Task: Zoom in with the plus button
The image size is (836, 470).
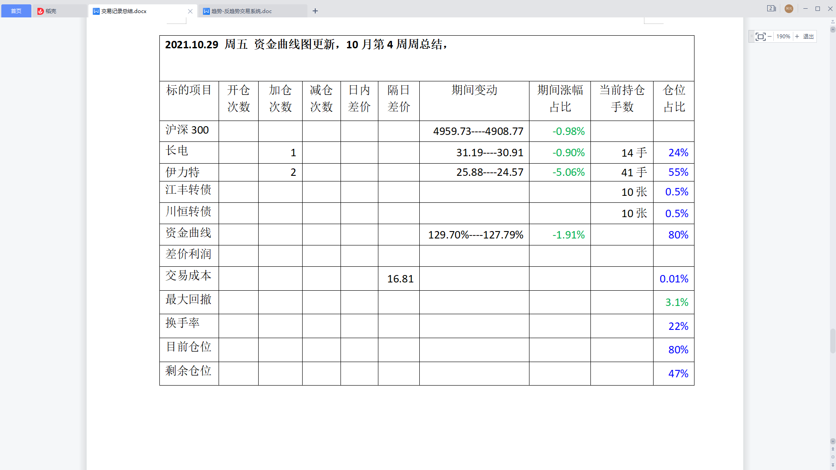Action: pos(797,37)
